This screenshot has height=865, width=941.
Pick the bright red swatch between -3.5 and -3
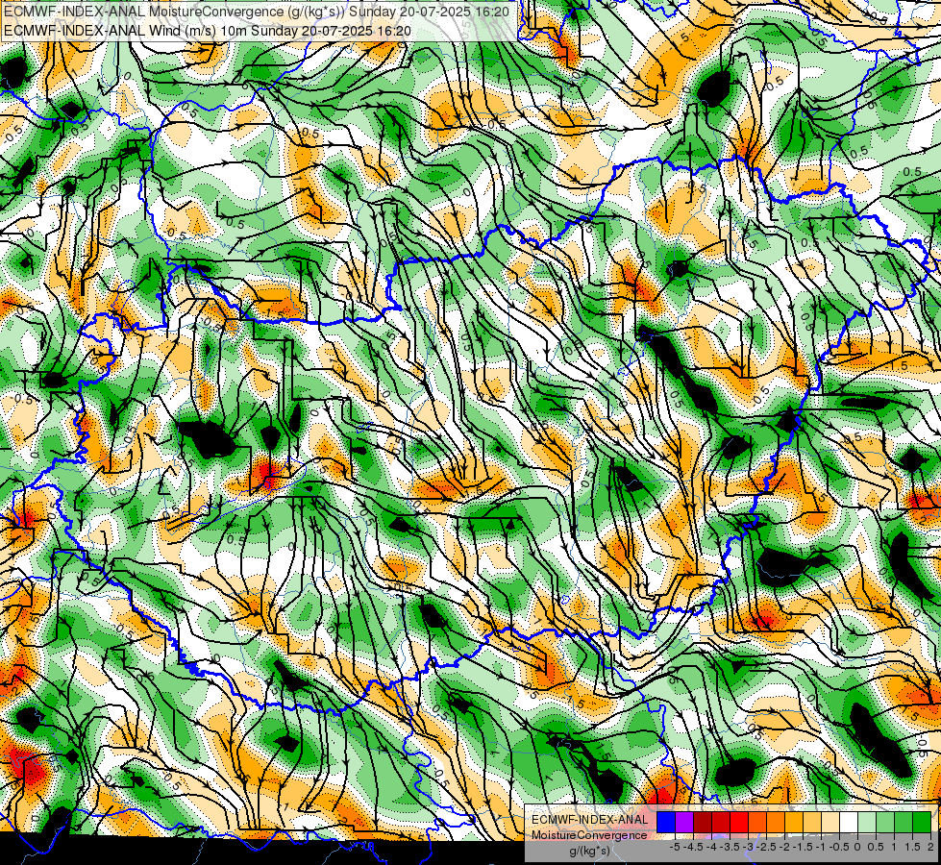739,822
